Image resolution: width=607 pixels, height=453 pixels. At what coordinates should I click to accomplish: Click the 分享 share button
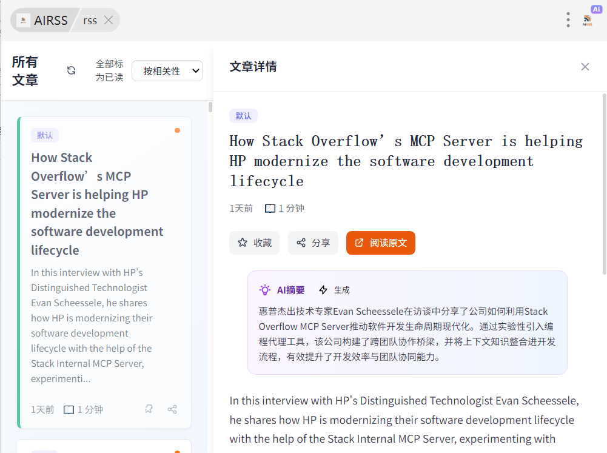313,243
